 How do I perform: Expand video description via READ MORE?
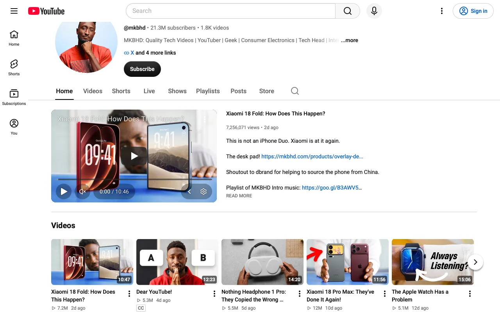[239, 196]
